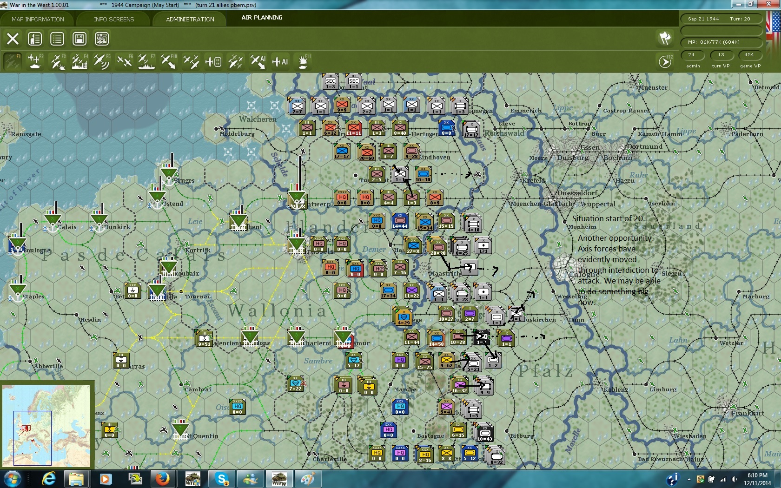781x488 pixels.
Task: Click the flags icon near the date panel
Action: click(665, 38)
